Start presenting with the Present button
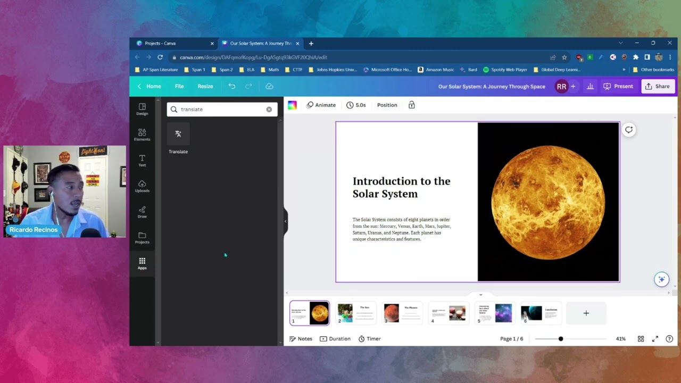The height and width of the screenshot is (383, 681). coord(618,86)
